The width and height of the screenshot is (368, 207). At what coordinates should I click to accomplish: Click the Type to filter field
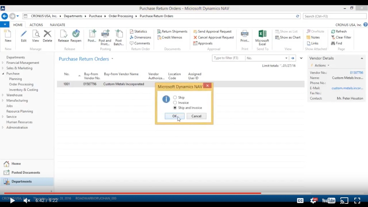[228, 58]
